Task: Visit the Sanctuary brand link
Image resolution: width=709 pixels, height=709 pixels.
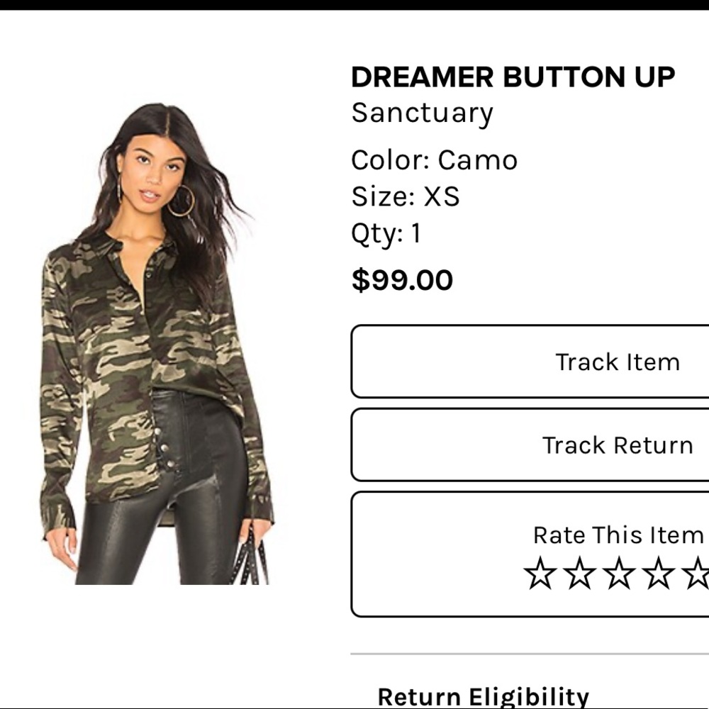Action: pos(422,113)
